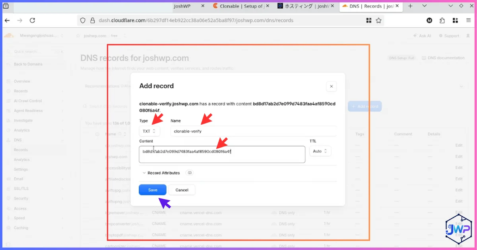477x250 pixels.
Task: Open the Mwangangijoshua account switcher
Action: 41,36
